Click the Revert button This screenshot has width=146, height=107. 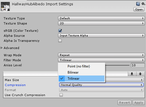point(125,103)
